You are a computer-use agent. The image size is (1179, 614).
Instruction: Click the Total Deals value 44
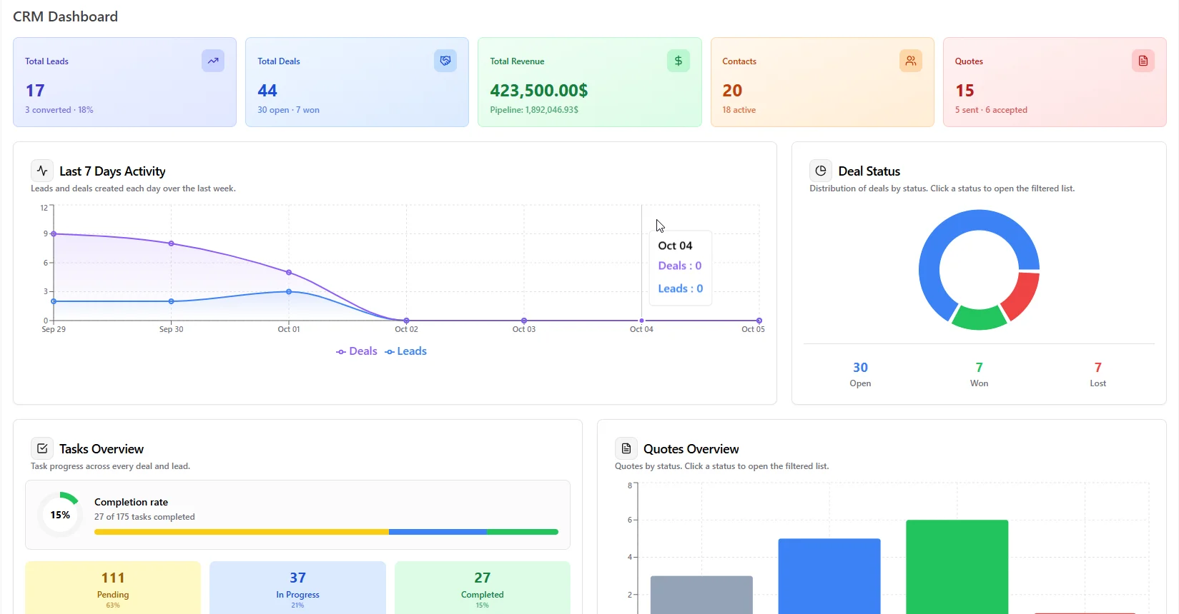point(267,91)
